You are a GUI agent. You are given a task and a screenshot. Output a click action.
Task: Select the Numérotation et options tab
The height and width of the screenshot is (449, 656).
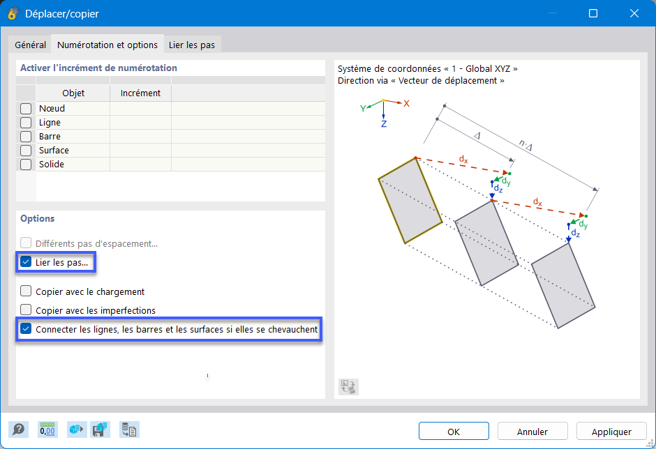tap(107, 45)
